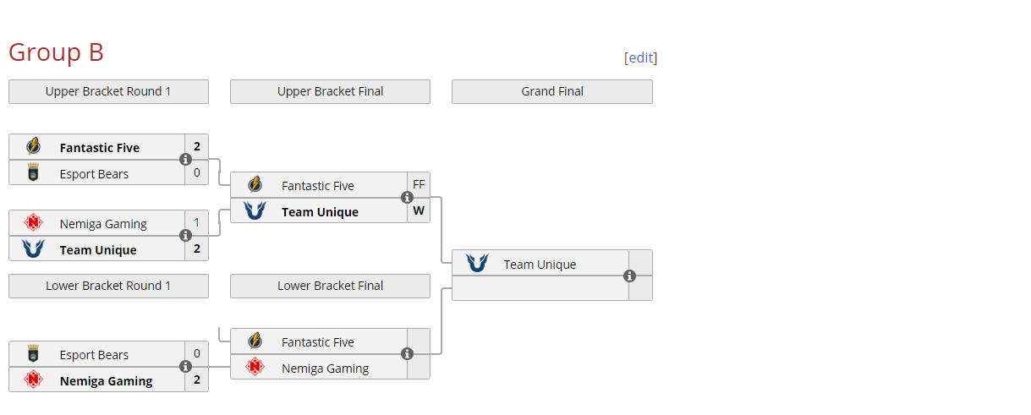Screen dimensions: 1031x415
Task: Click Team Unique name in Grand Final
Action: [x=540, y=265]
